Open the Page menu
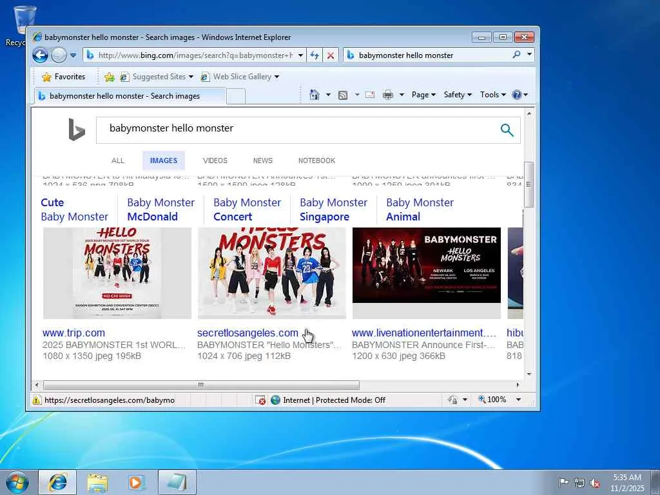Image resolution: width=660 pixels, height=495 pixels. (423, 95)
